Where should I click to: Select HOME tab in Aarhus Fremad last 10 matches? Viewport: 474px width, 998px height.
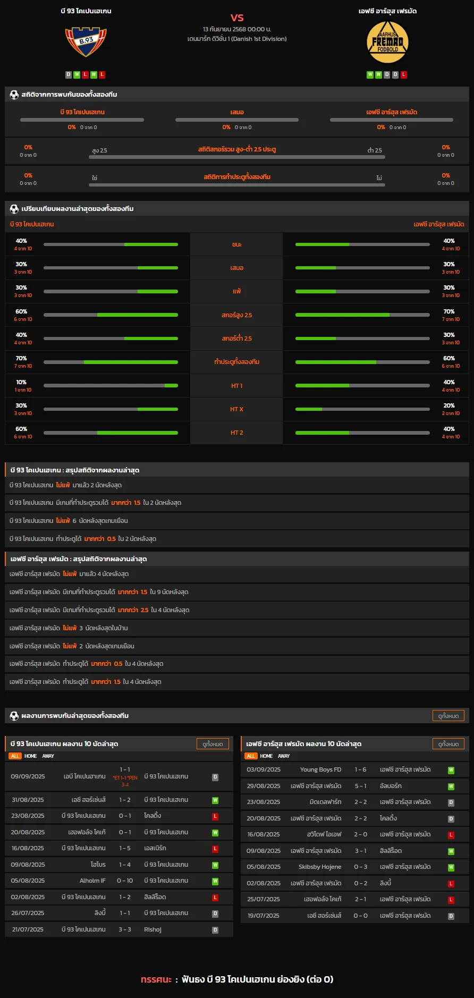point(267,756)
